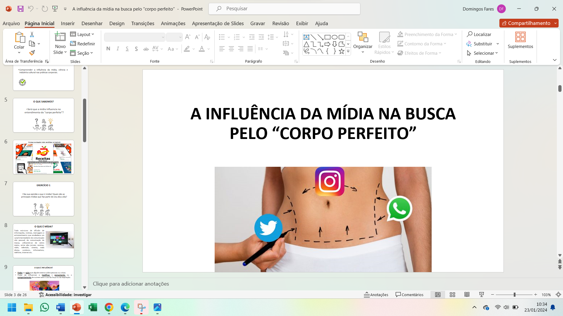Expand the Layout dropdown
The height and width of the screenshot is (316, 563).
(x=82, y=34)
